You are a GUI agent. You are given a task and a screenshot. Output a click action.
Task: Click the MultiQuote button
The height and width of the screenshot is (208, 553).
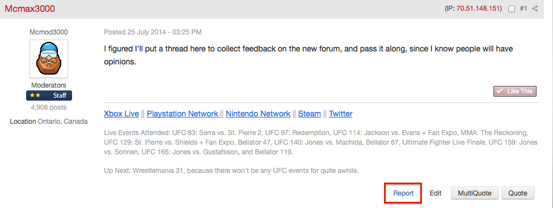475,193
